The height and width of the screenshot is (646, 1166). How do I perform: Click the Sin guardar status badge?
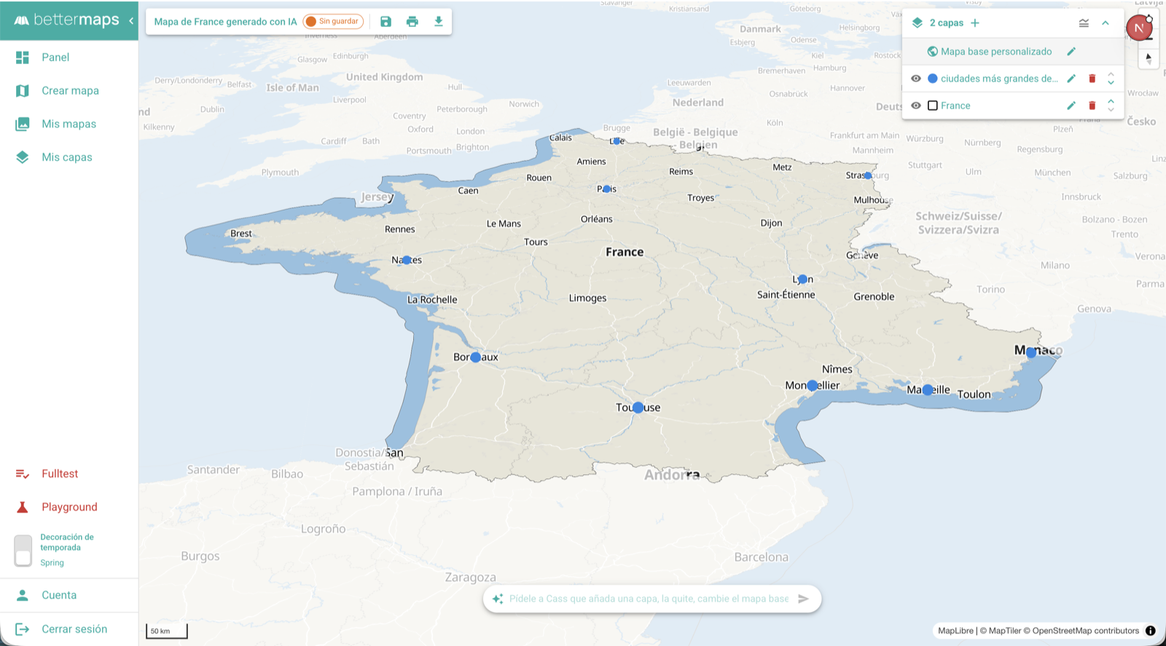(333, 22)
